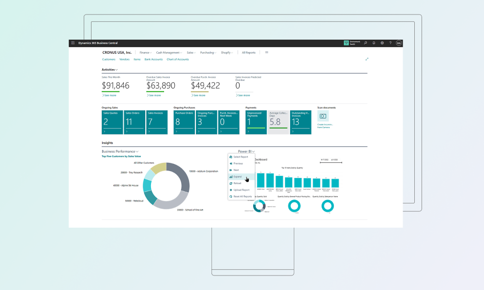Open the Sales Orders tile showing 11
484x290 pixels.
(134, 121)
